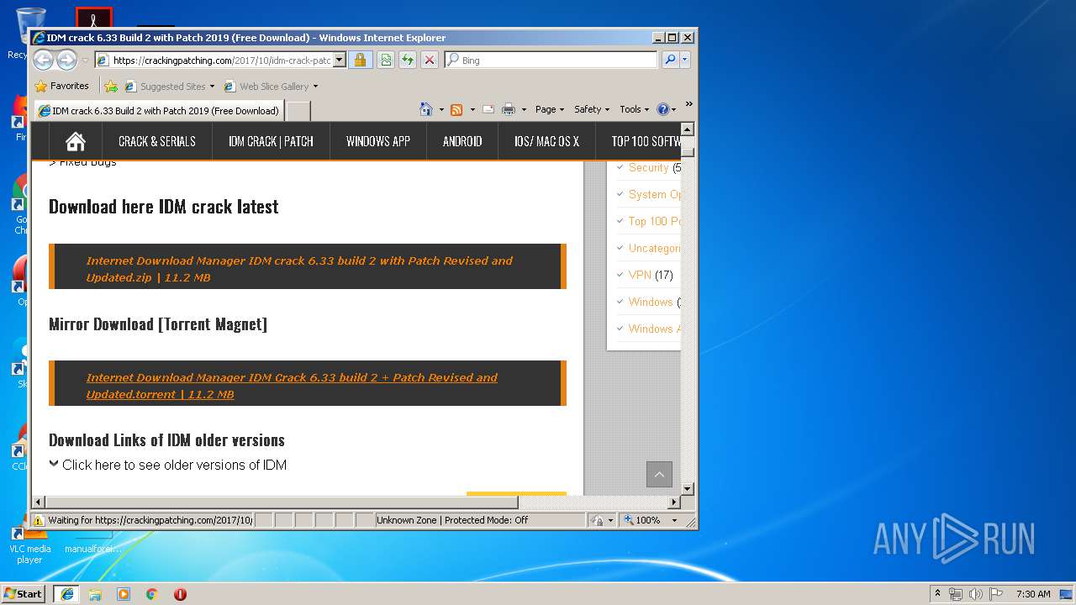Click the horizontal scrollbar right arrow

click(x=673, y=502)
